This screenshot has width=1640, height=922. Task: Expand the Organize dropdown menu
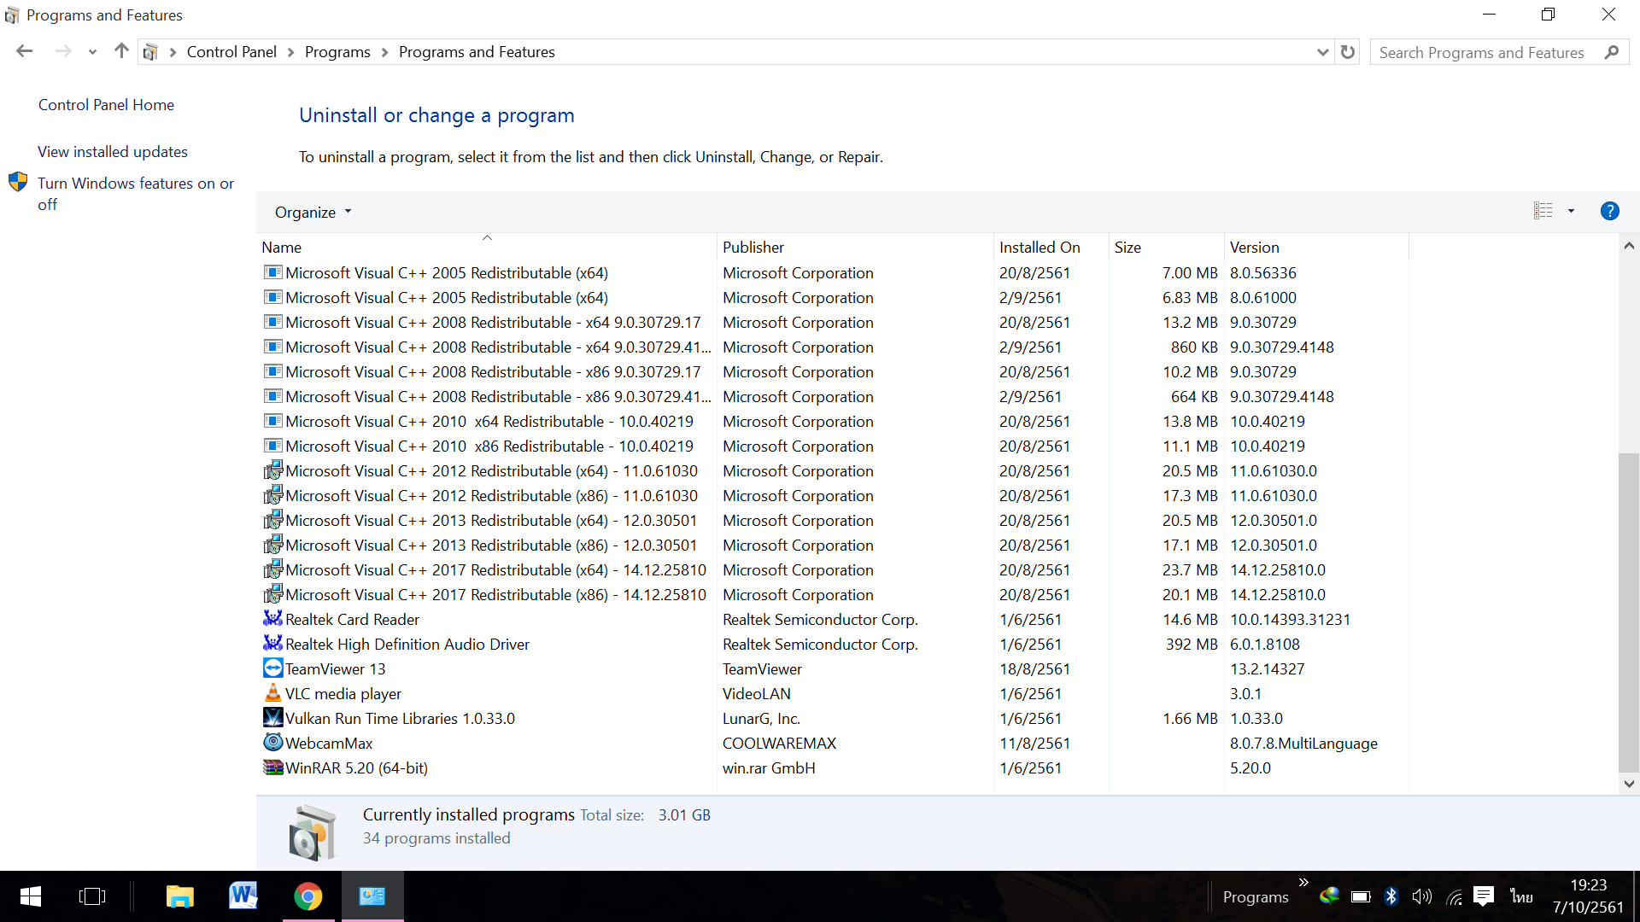(313, 212)
